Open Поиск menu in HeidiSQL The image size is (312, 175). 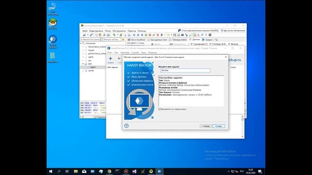pyautogui.click(x=108, y=31)
